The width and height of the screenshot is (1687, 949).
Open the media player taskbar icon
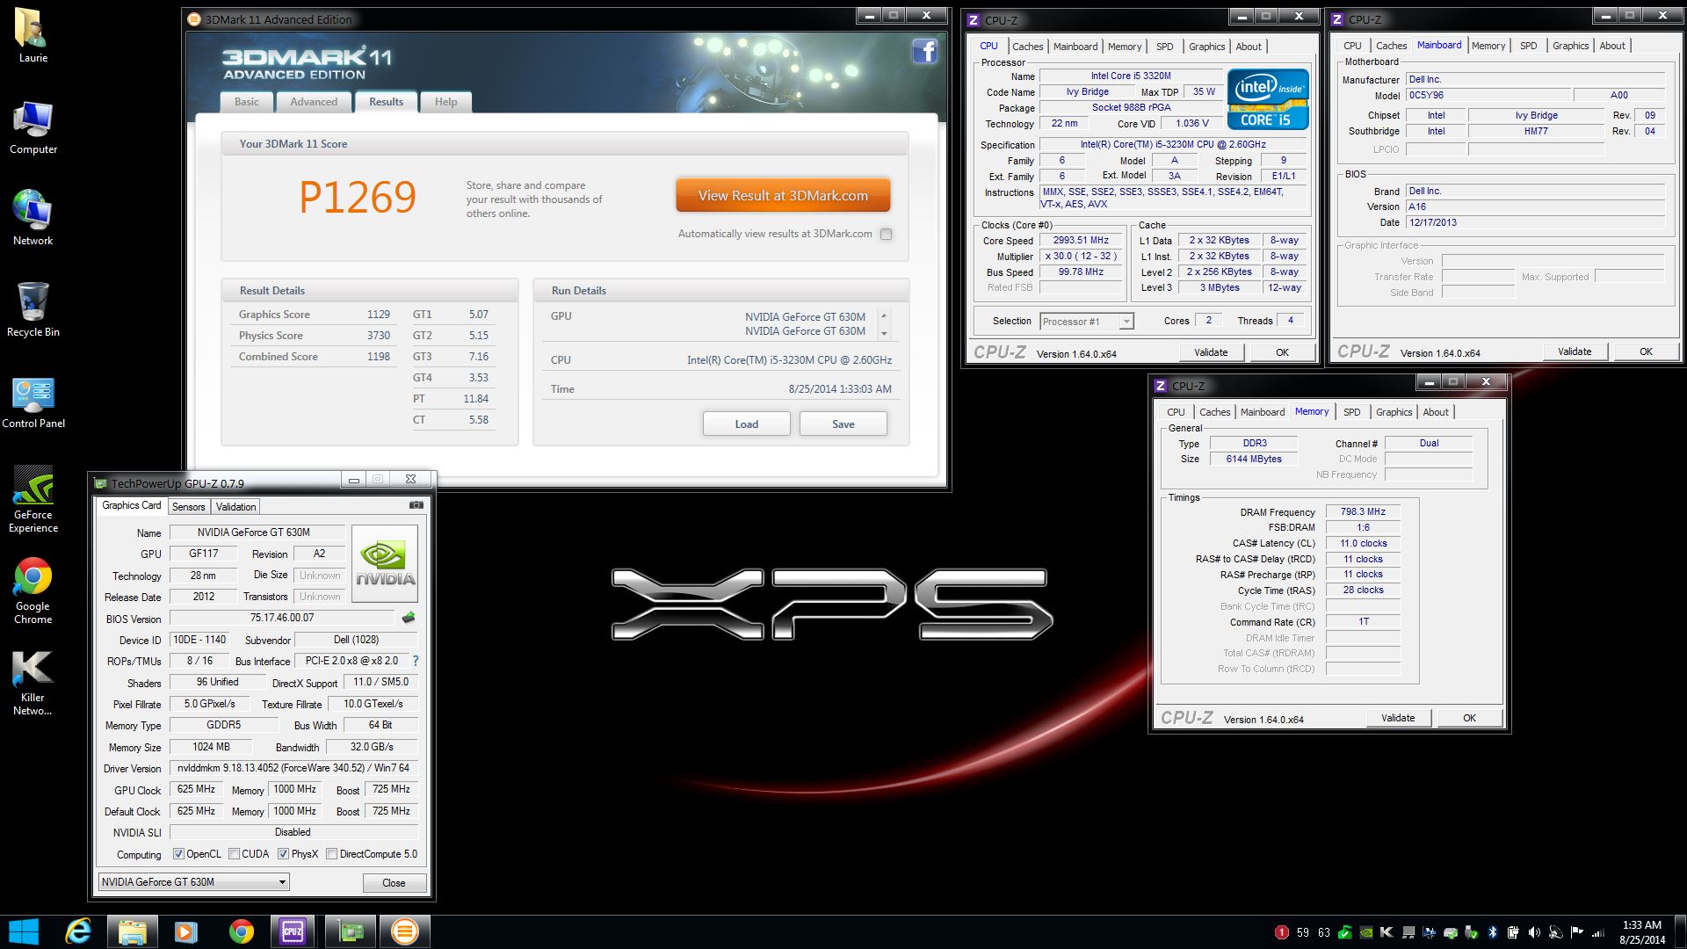(186, 931)
